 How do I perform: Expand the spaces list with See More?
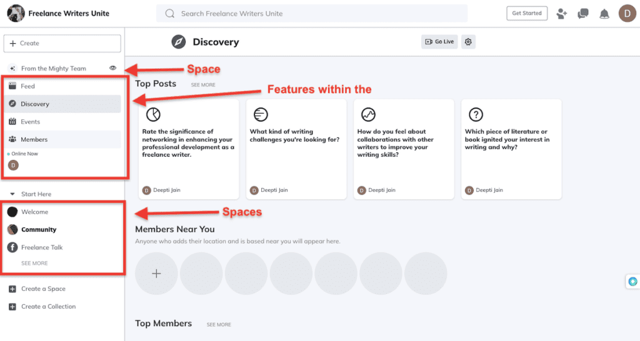[34, 264]
